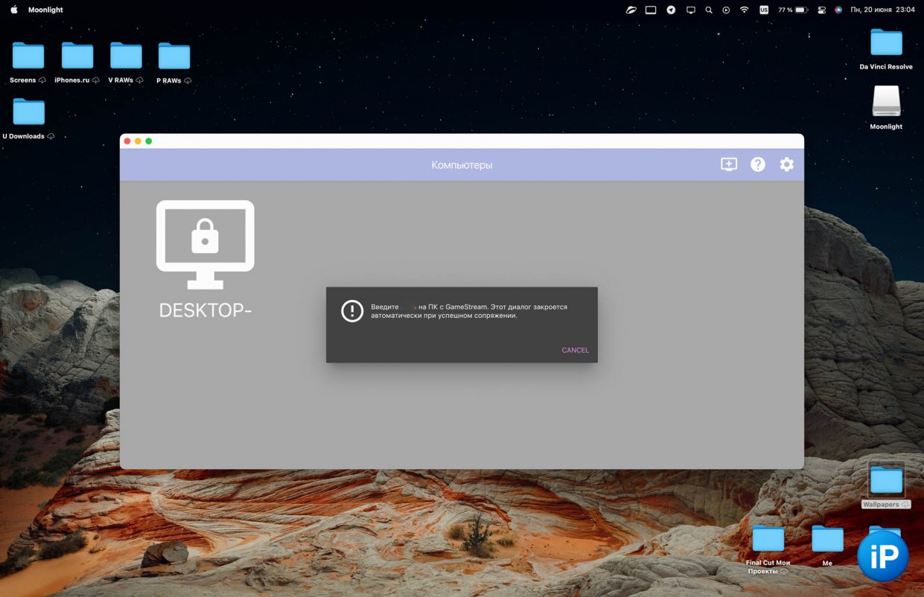Open the Me folder

pos(827,538)
